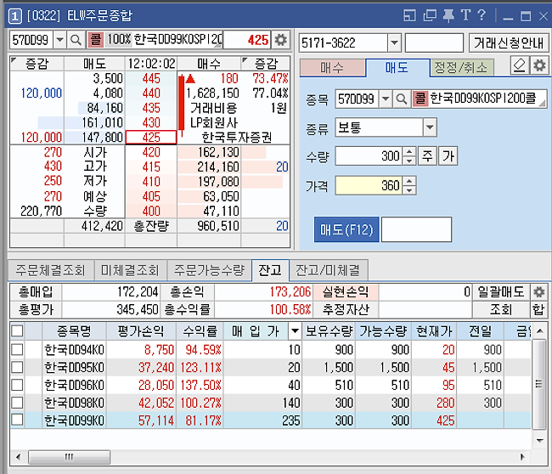The image size is (552, 474).
Task: Click the vertical scrollbar thumb in holdings table
Action: (538, 384)
